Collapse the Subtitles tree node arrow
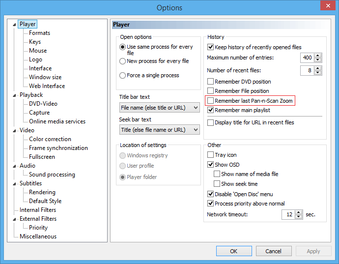 14,184
